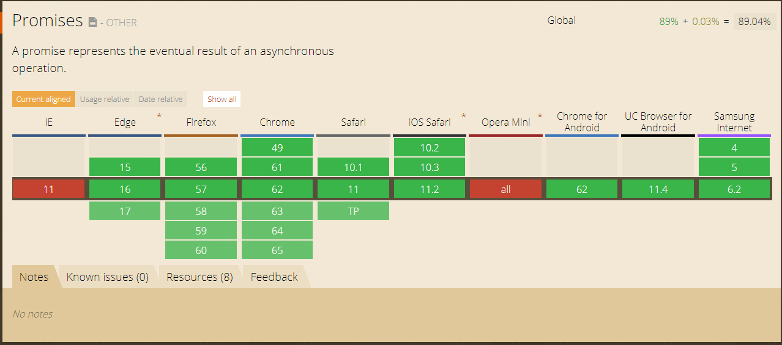Select the Firefox 58 version cell
782x345 pixels.
tap(201, 211)
